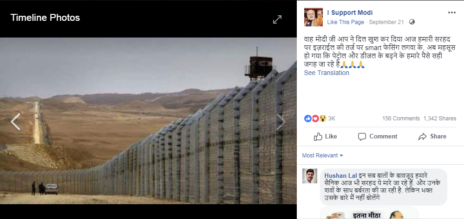464x219 pixels.
Task: Click the wow face reaction icon
Action: pos(323,119)
